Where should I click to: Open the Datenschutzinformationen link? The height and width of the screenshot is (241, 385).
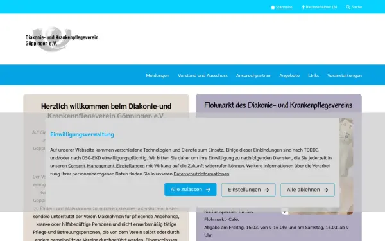click(201, 174)
